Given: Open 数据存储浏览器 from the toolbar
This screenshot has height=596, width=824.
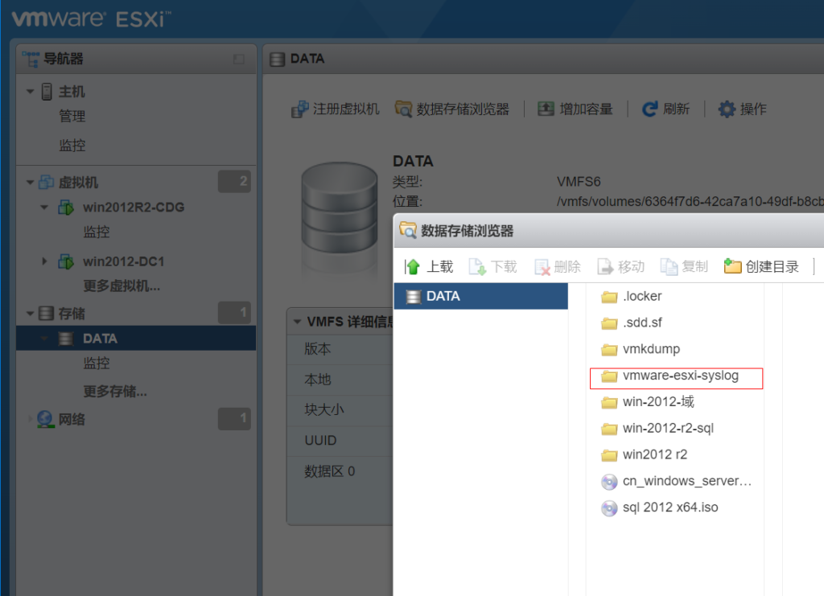Looking at the screenshot, I should (x=452, y=109).
